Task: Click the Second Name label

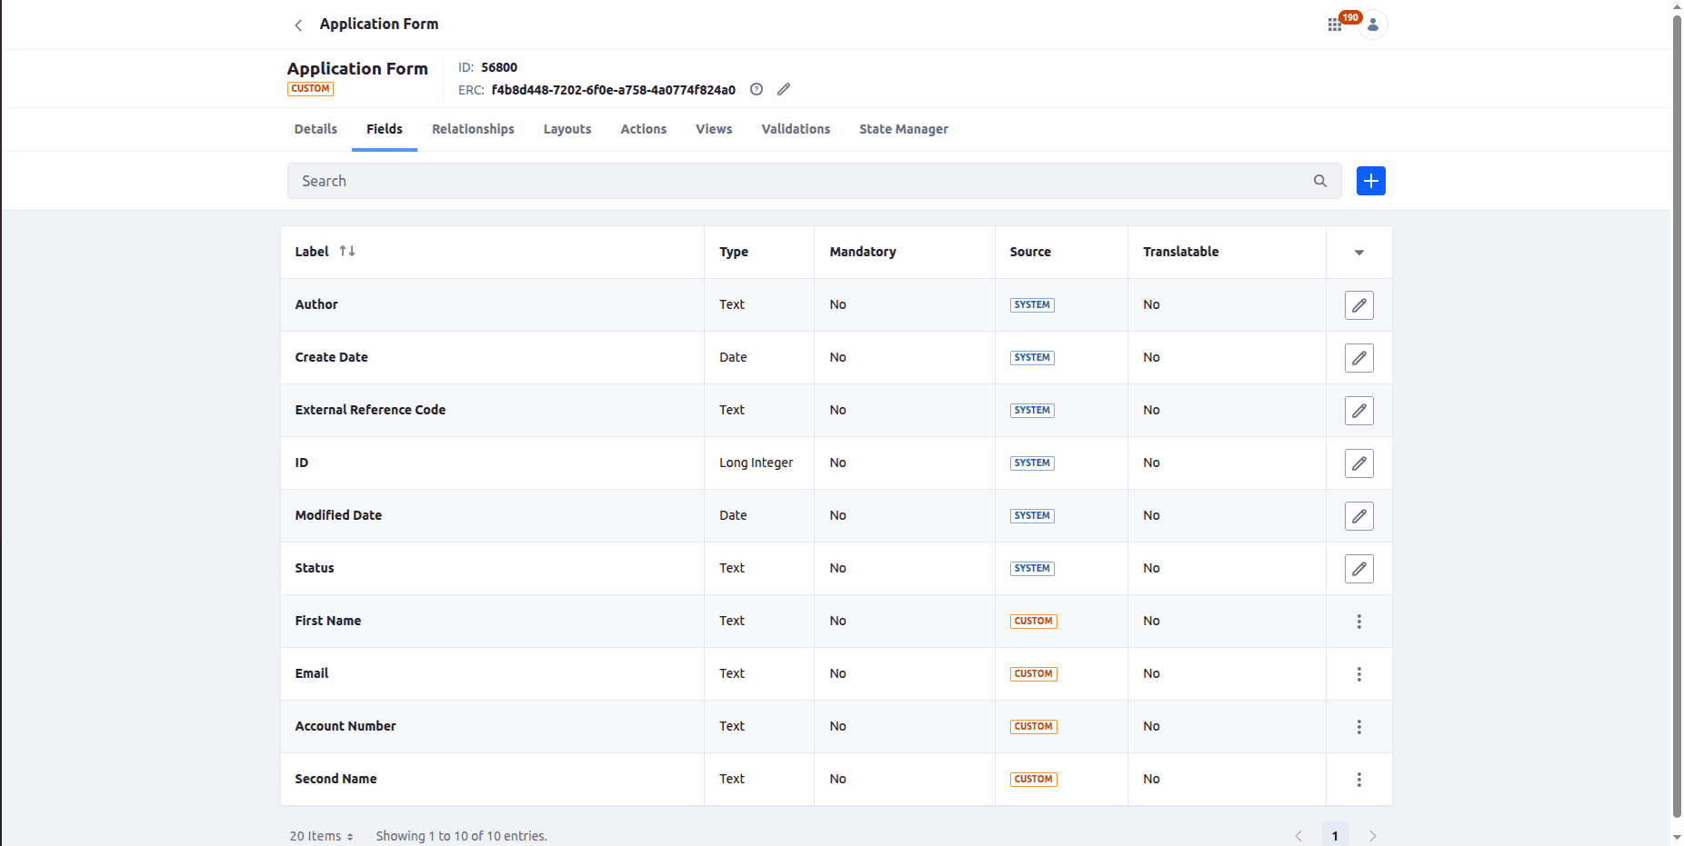Action: (x=336, y=779)
